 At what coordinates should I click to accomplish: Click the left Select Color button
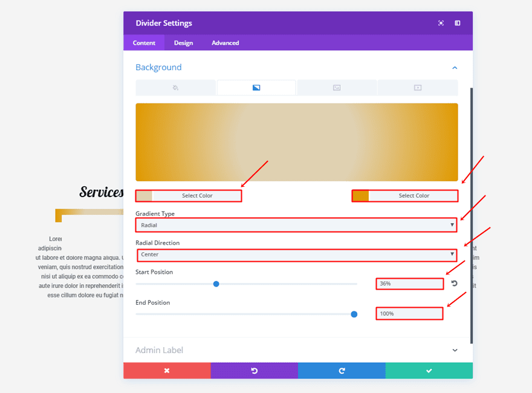coord(197,196)
